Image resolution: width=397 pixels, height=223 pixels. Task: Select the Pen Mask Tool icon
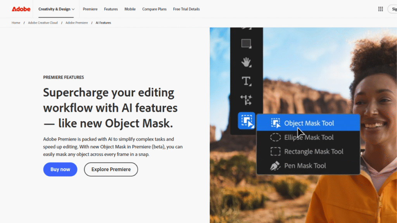276,166
